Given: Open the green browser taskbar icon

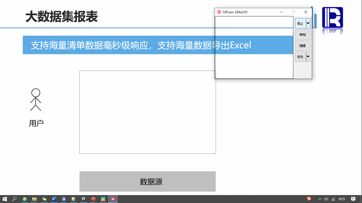Looking at the screenshot, I should coord(25,199).
